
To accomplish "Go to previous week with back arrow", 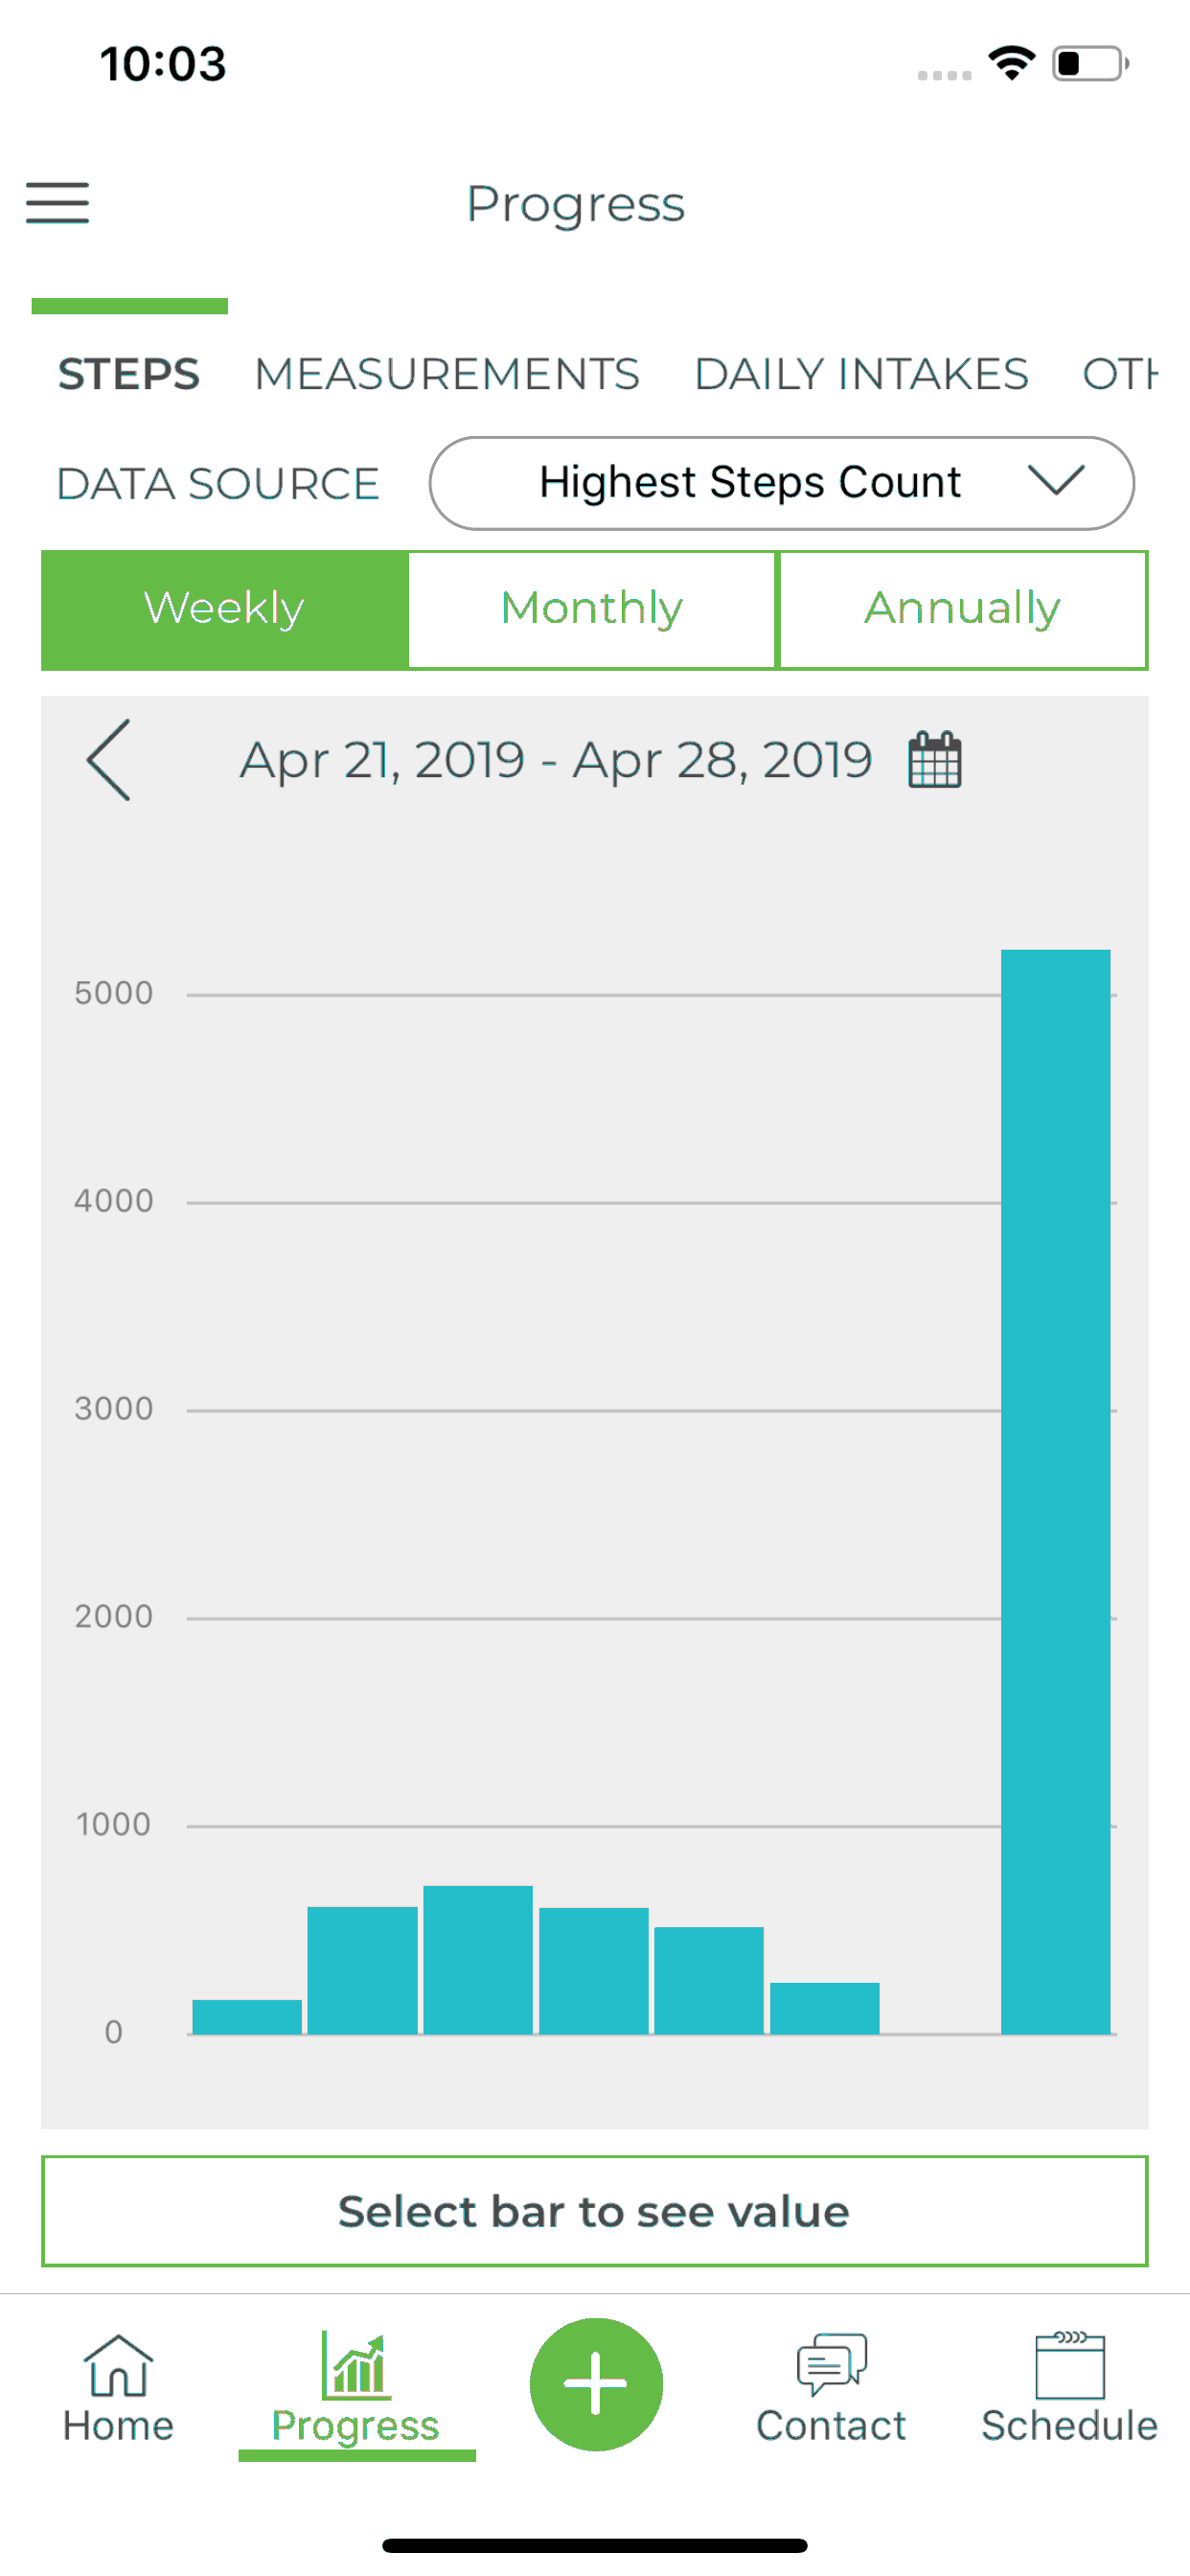I will point(108,760).
